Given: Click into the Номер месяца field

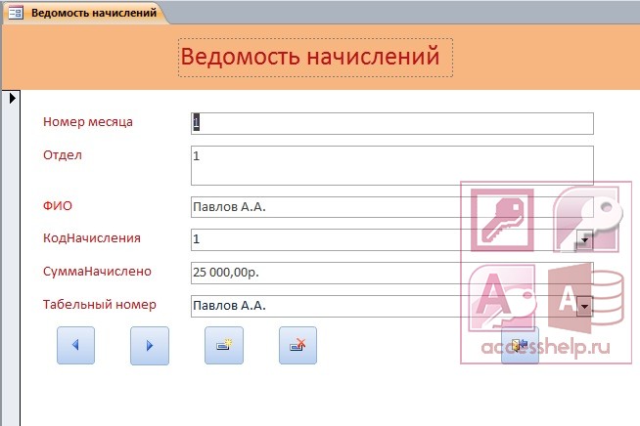Looking at the screenshot, I should pos(392,123).
